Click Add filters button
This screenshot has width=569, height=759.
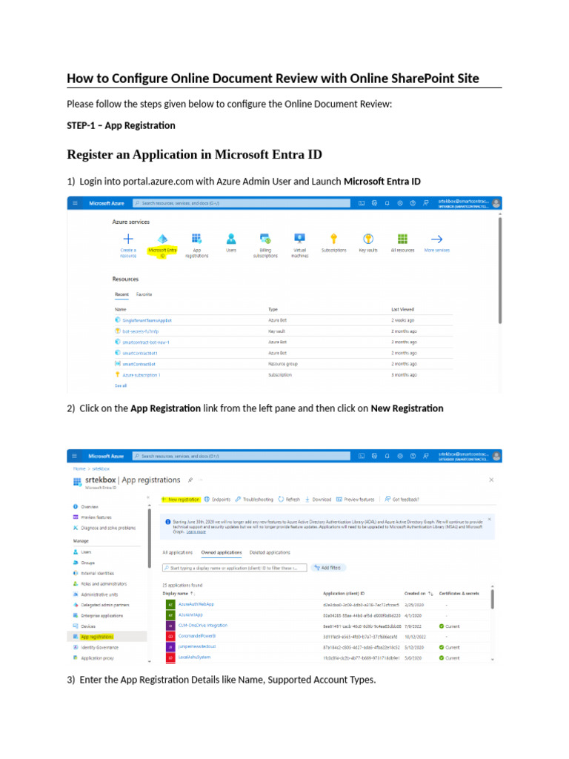[x=327, y=567]
